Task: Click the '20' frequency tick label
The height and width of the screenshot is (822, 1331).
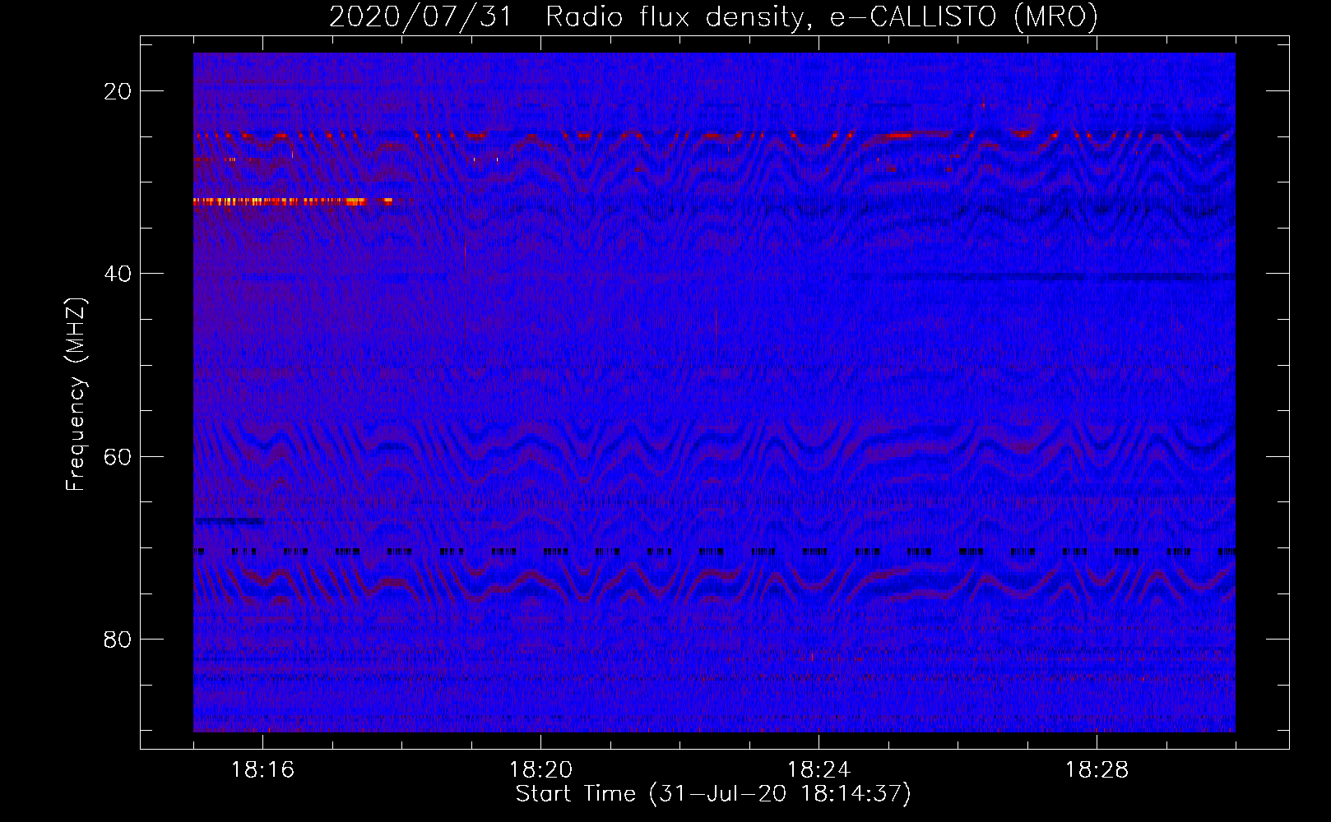Action: tap(118, 91)
